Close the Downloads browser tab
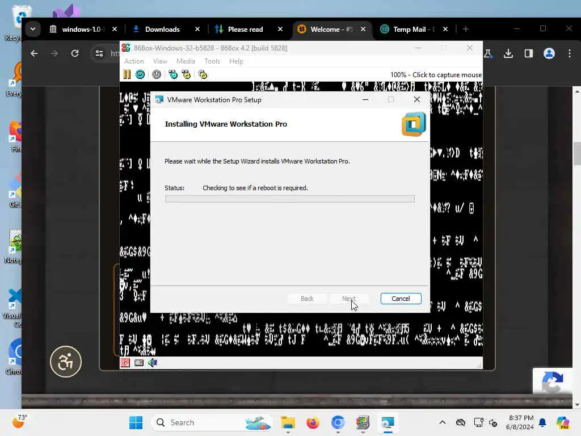 point(197,29)
